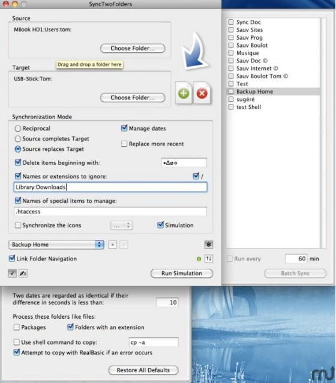Enable Packages checkbox in preferences window

tap(17, 327)
